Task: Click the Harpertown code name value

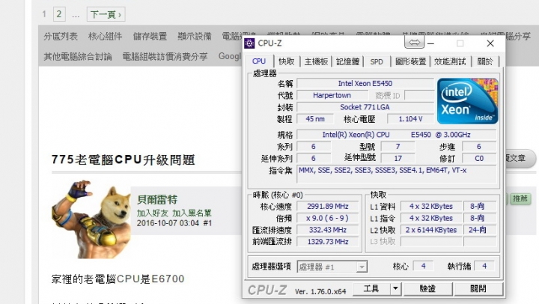Action: [x=332, y=95]
